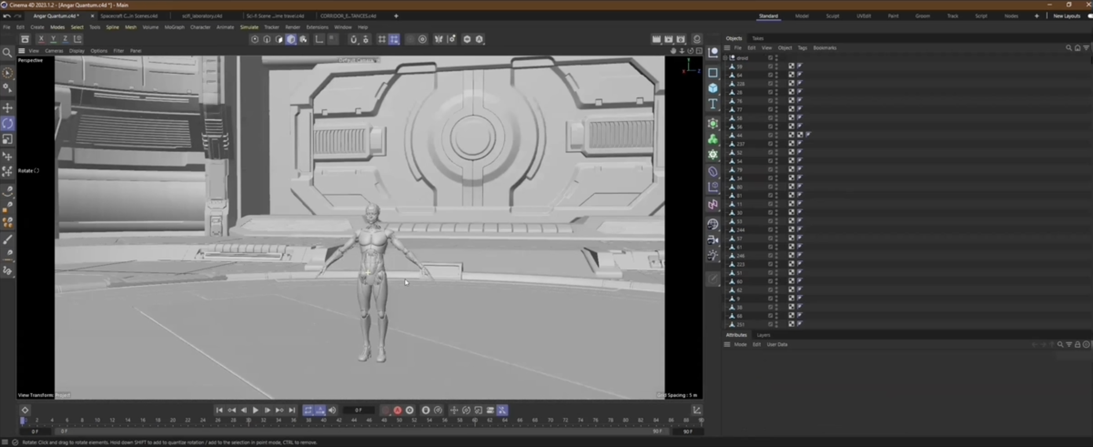Click Render to Picture Viewer icon
Viewport: 1093px width, 447px height.
(668, 40)
